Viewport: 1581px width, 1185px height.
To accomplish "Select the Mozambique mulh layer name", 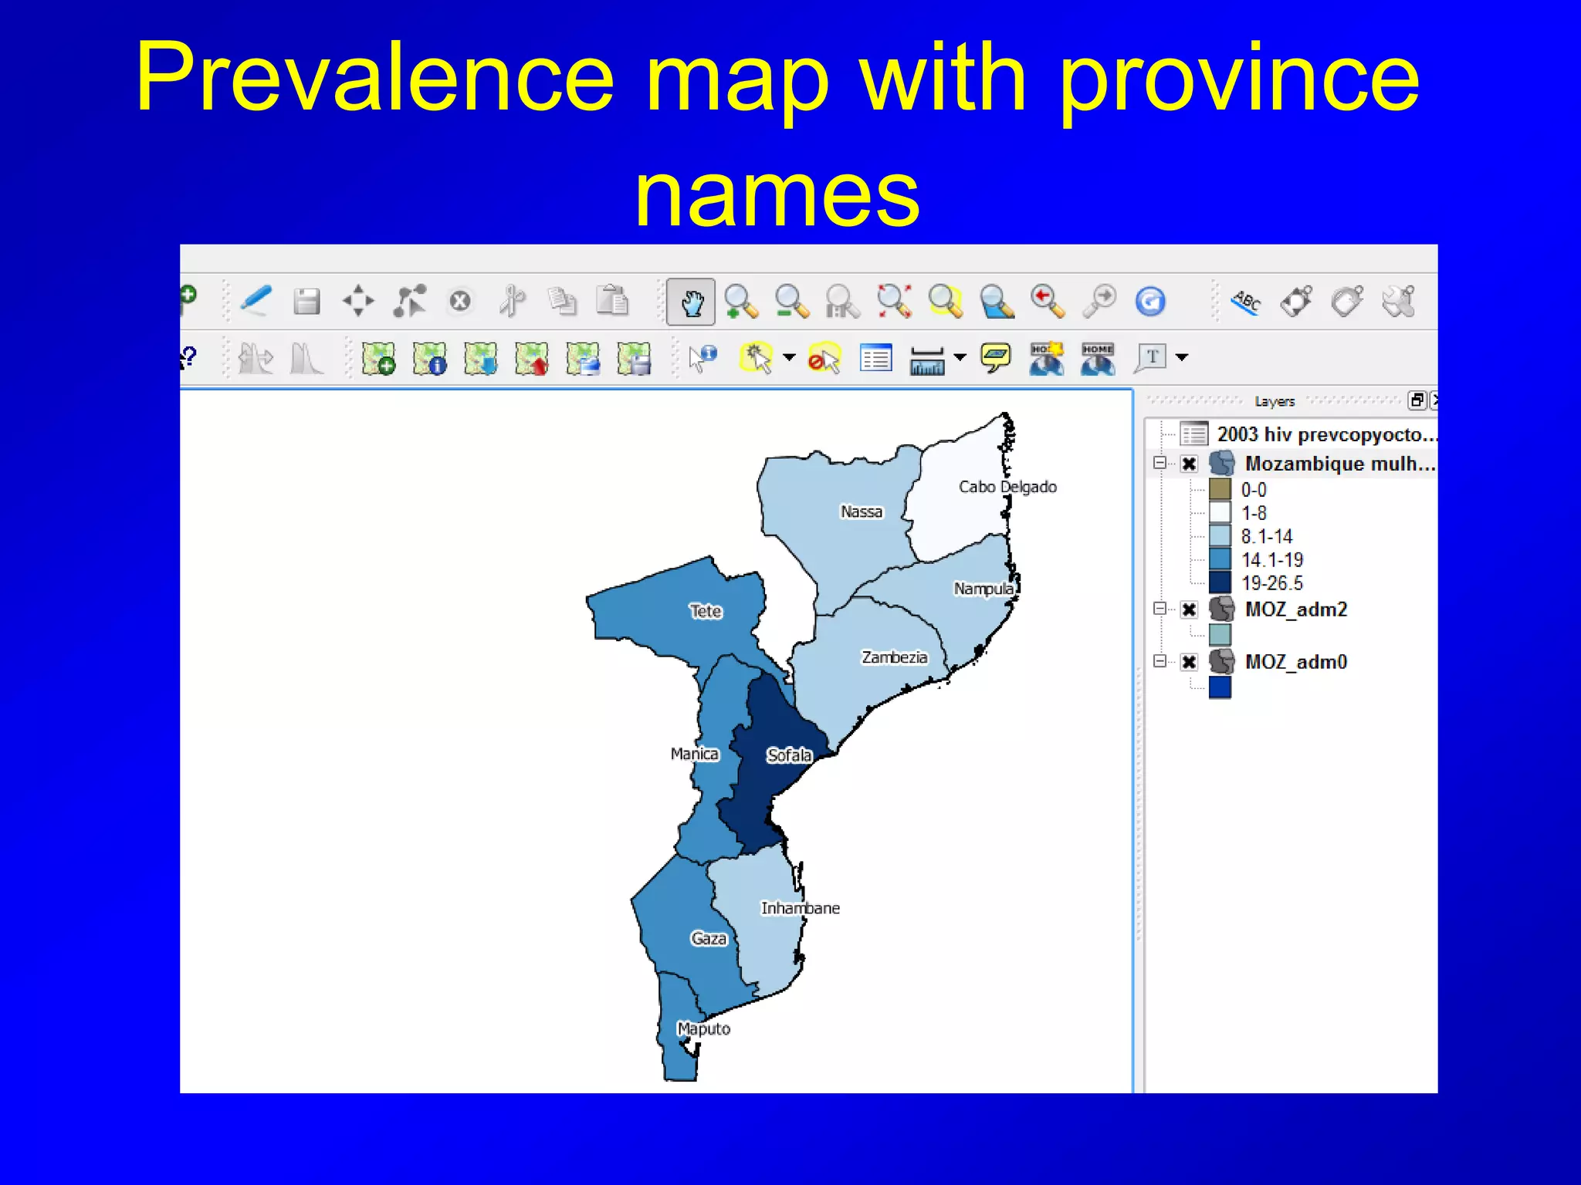I will pyautogui.click(x=1339, y=464).
